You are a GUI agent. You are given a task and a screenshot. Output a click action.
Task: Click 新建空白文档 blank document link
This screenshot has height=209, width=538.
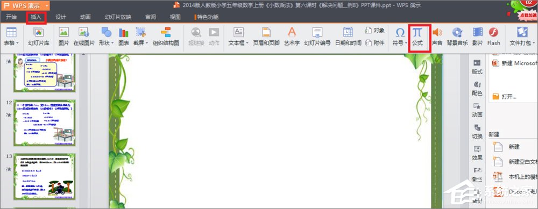(x=515, y=161)
